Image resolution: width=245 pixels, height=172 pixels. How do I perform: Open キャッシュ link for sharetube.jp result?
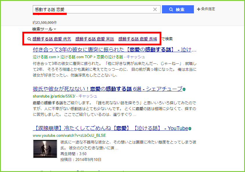88,96
